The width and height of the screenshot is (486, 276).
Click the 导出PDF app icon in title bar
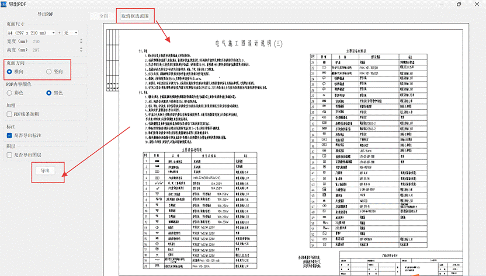[4, 4]
